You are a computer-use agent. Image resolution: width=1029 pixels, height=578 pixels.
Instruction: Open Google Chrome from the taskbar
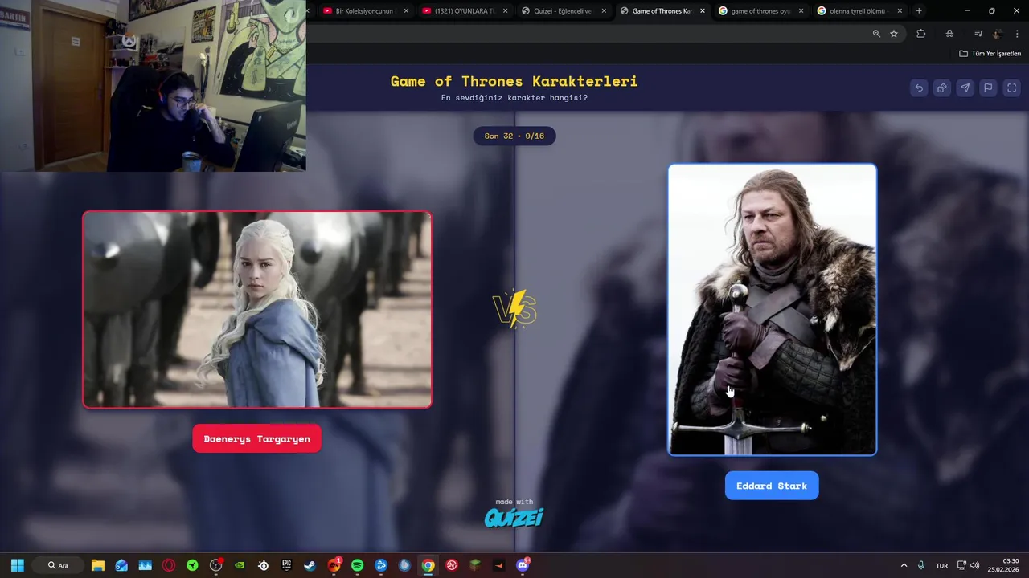point(428,565)
